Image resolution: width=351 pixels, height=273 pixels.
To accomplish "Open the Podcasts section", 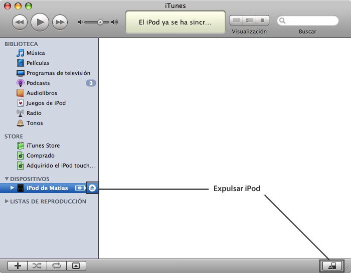I will (x=33, y=83).
